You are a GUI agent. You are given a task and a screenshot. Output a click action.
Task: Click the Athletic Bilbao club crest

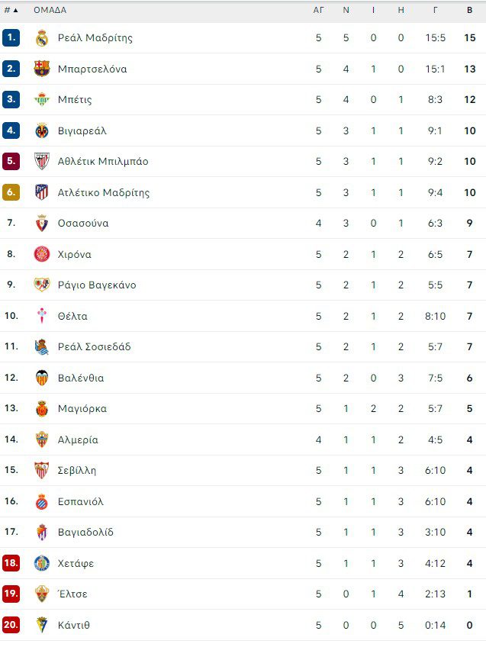tap(42, 162)
